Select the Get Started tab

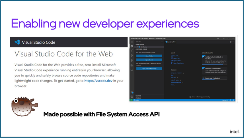171,42
